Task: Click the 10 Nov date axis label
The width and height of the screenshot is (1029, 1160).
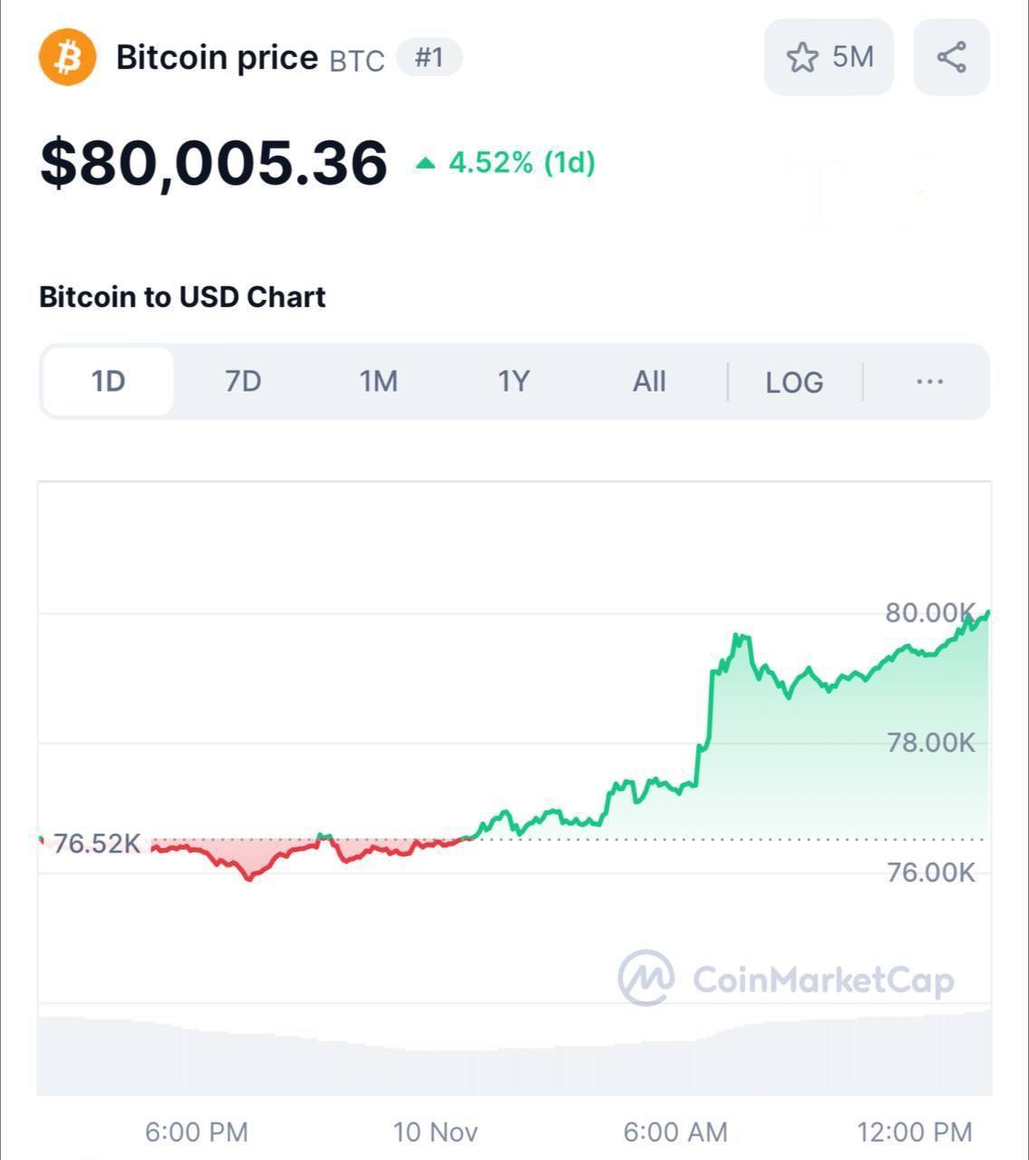Action: pyautogui.click(x=435, y=1132)
